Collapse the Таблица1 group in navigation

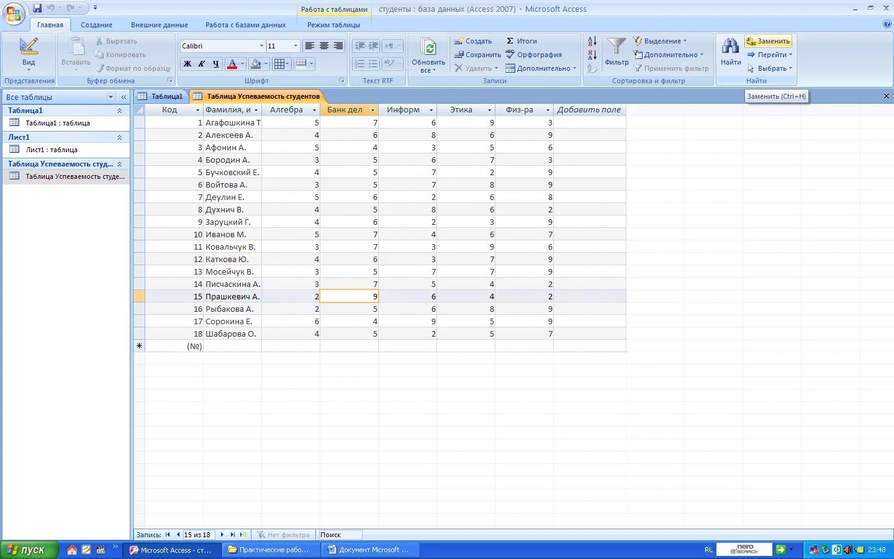click(x=119, y=111)
